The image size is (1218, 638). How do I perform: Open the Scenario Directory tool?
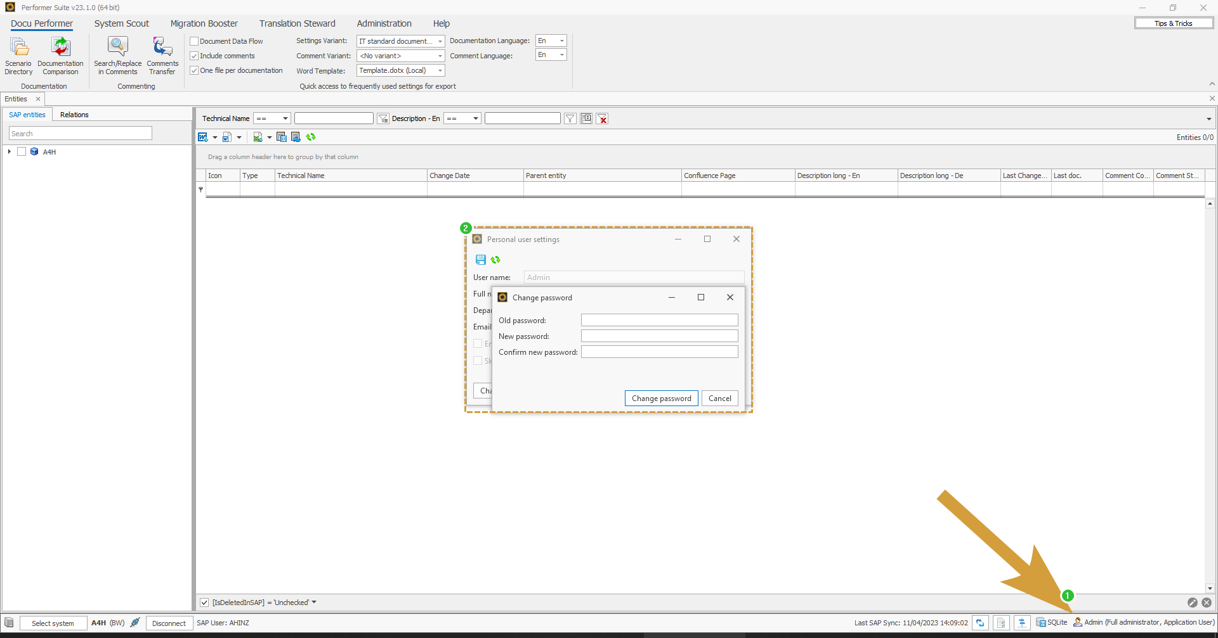pyautogui.click(x=18, y=56)
